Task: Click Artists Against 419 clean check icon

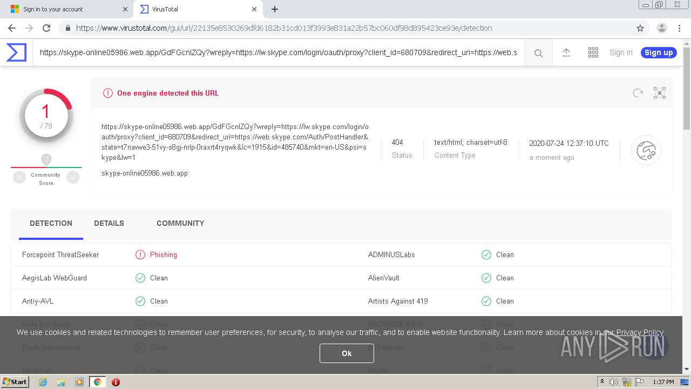Action: [486, 301]
